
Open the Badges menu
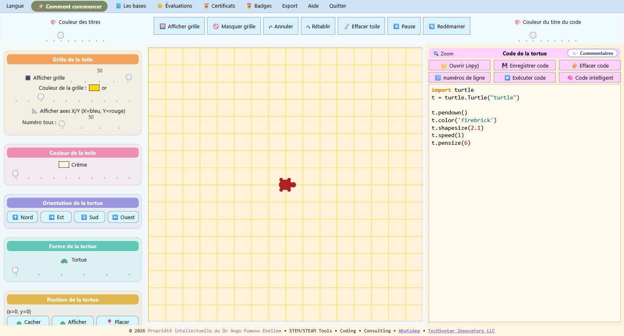259,6
